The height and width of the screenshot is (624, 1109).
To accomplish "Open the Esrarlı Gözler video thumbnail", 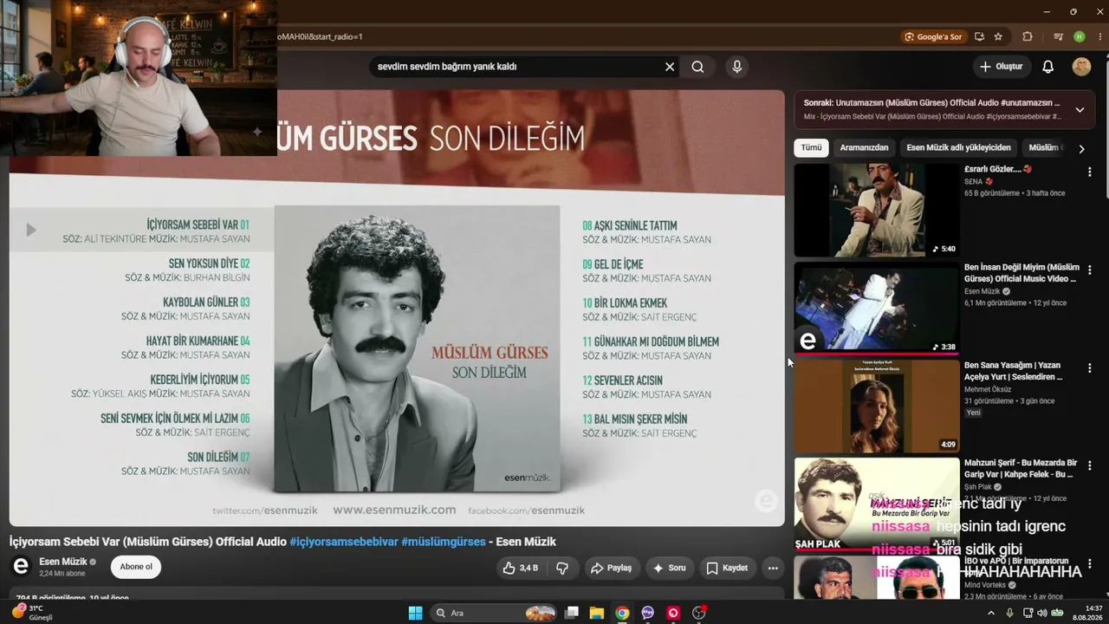I will click(877, 210).
